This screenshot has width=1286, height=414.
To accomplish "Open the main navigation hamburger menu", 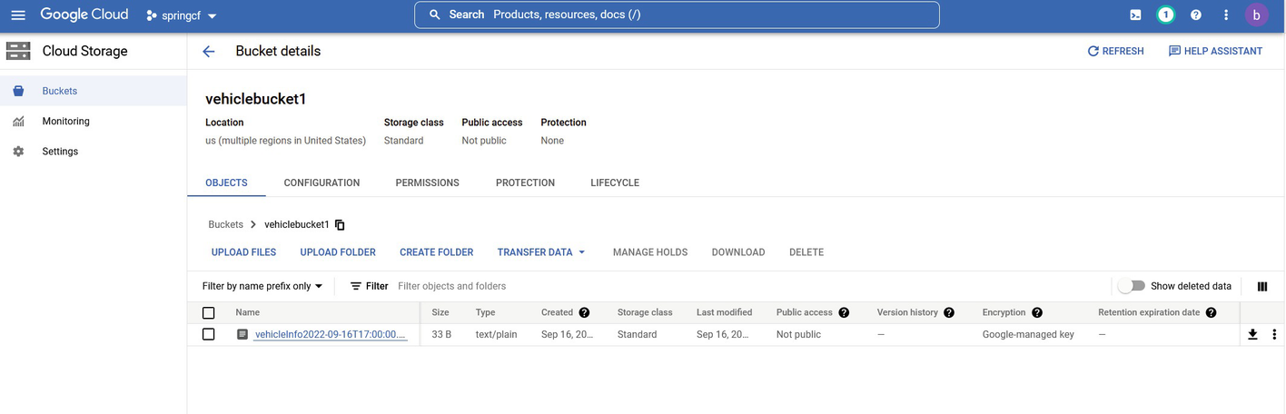I will [18, 15].
